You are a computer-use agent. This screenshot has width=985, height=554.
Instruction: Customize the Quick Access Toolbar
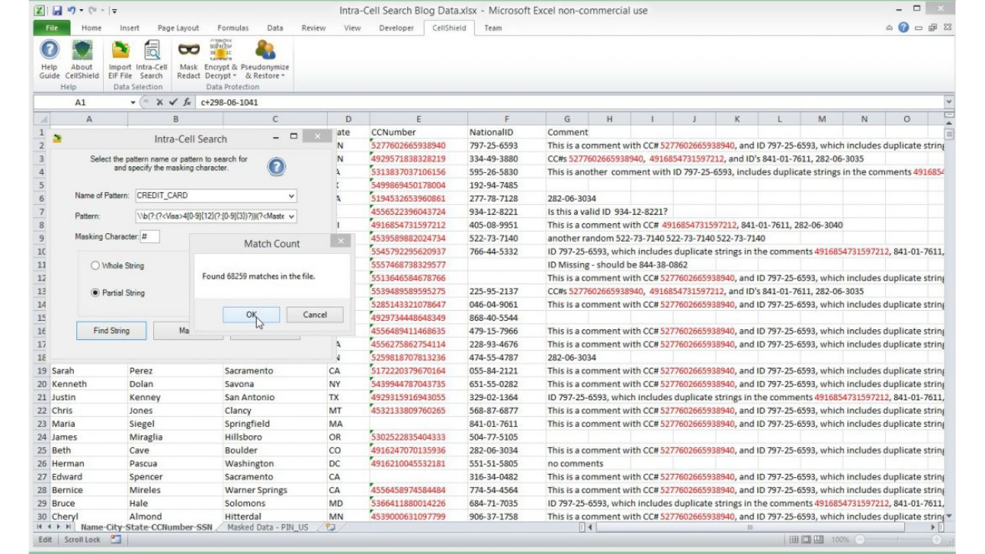coord(114,11)
